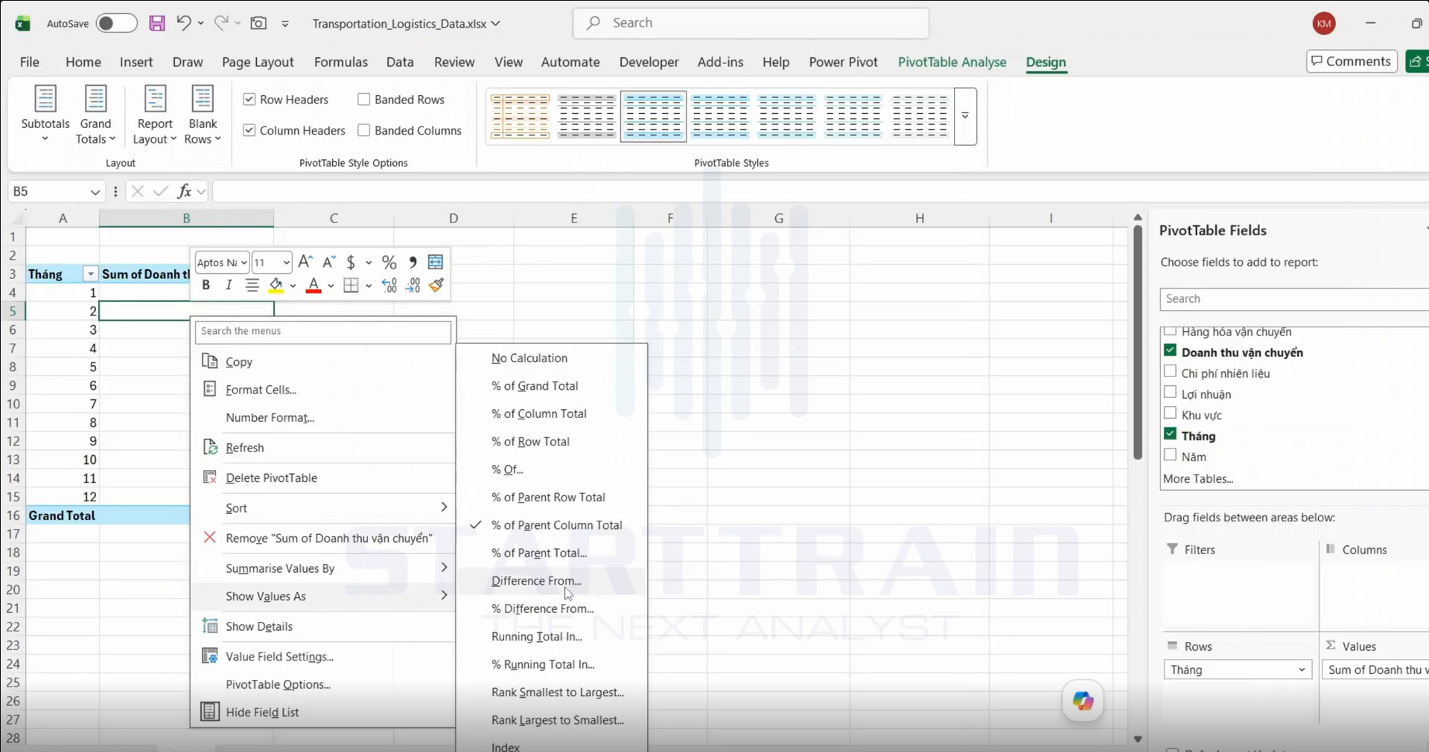Open the Blank Rows button
Viewport: 1429px width, 752px height.
(x=203, y=115)
